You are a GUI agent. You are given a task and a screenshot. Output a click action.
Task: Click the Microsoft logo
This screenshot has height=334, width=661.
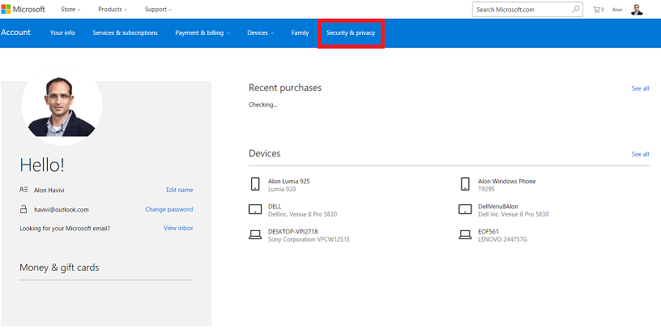tap(23, 9)
